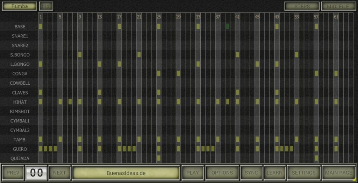358x183 pixels.
Task: Select the CLAVES instrument label
Action: (20, 92)
